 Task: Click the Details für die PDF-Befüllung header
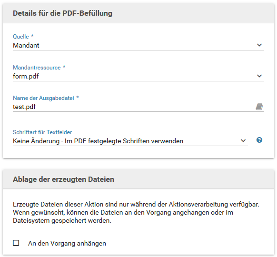62,13
